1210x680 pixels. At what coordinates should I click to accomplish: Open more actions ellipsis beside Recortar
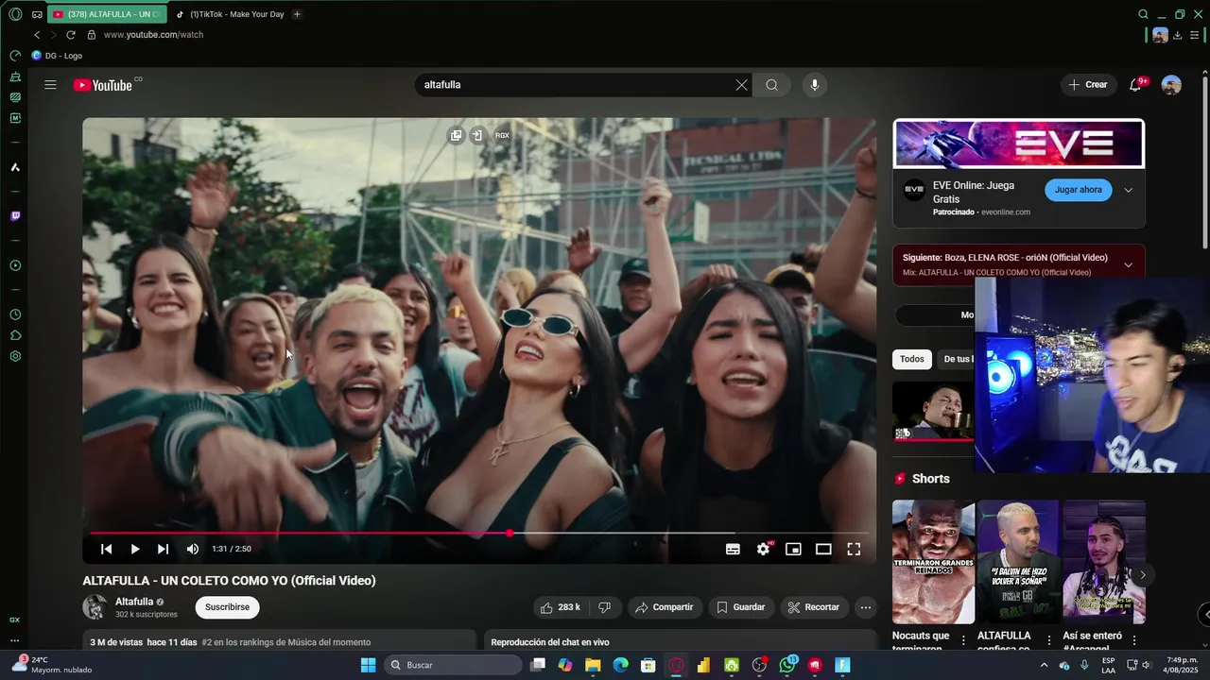click(x=865, y=607)
